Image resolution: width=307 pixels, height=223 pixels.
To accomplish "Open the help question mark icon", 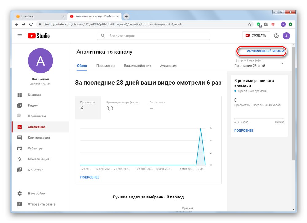I will [x=276, y=36].
